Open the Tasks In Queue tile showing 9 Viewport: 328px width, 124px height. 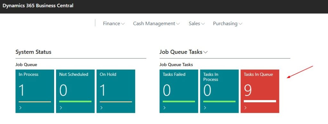coord(260,91)
